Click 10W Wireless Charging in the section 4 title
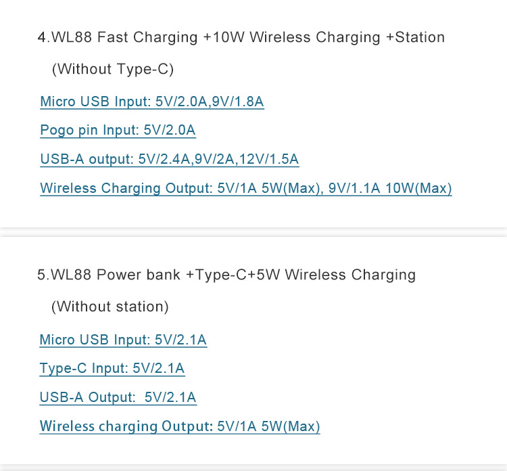Image resolution: width=507 pixels, height=471 pixels. 297,37
